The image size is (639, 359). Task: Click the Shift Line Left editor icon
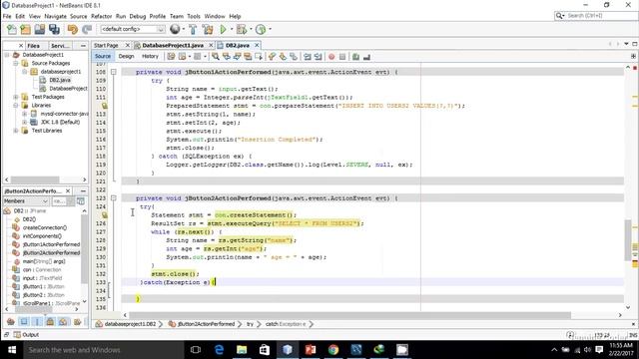click(x=308, y=57)
